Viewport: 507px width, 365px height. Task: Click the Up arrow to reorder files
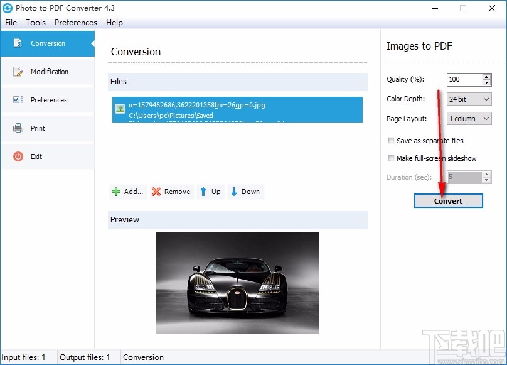(204, 192)
